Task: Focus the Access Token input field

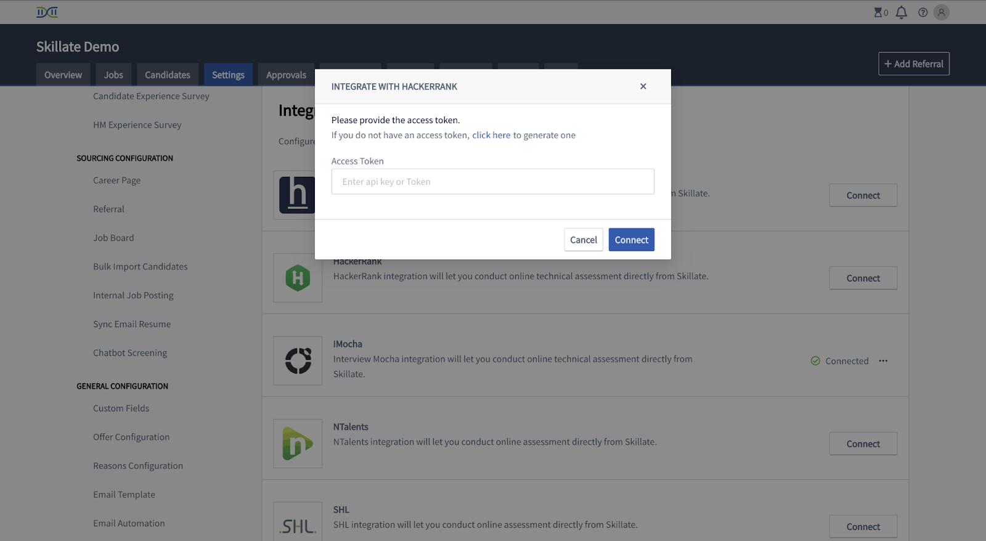Action: (492, 182)
